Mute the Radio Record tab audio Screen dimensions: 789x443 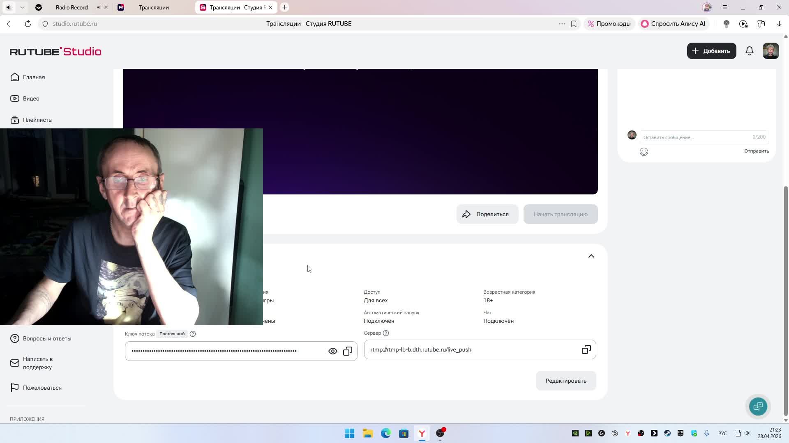coord(99,7)
